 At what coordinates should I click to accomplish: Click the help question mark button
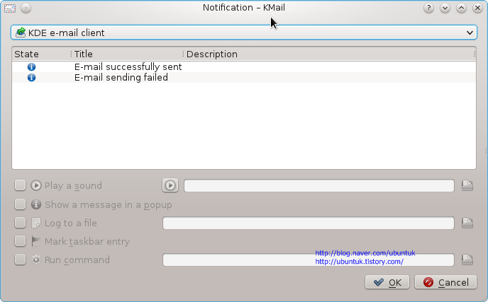click(428, 8)
